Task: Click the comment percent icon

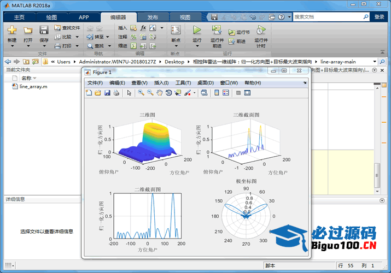Action: point(133,37)
